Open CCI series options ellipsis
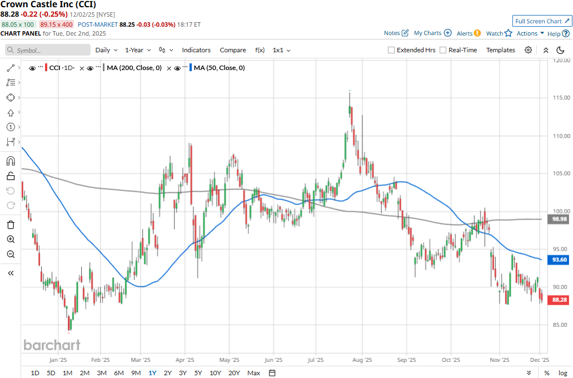Image resolution: width=573 pixels, height=378 pixels. (x=40, y=67)
